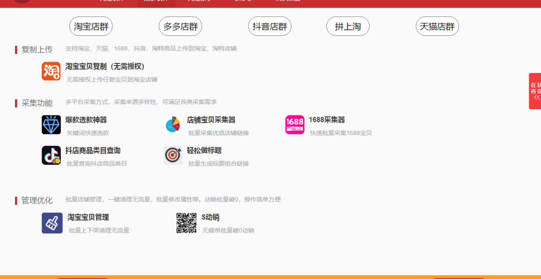Open 淘宝宝贝复制(无需授权) title link
This screenshot has height=279, width=541.
tap(105, 66)
